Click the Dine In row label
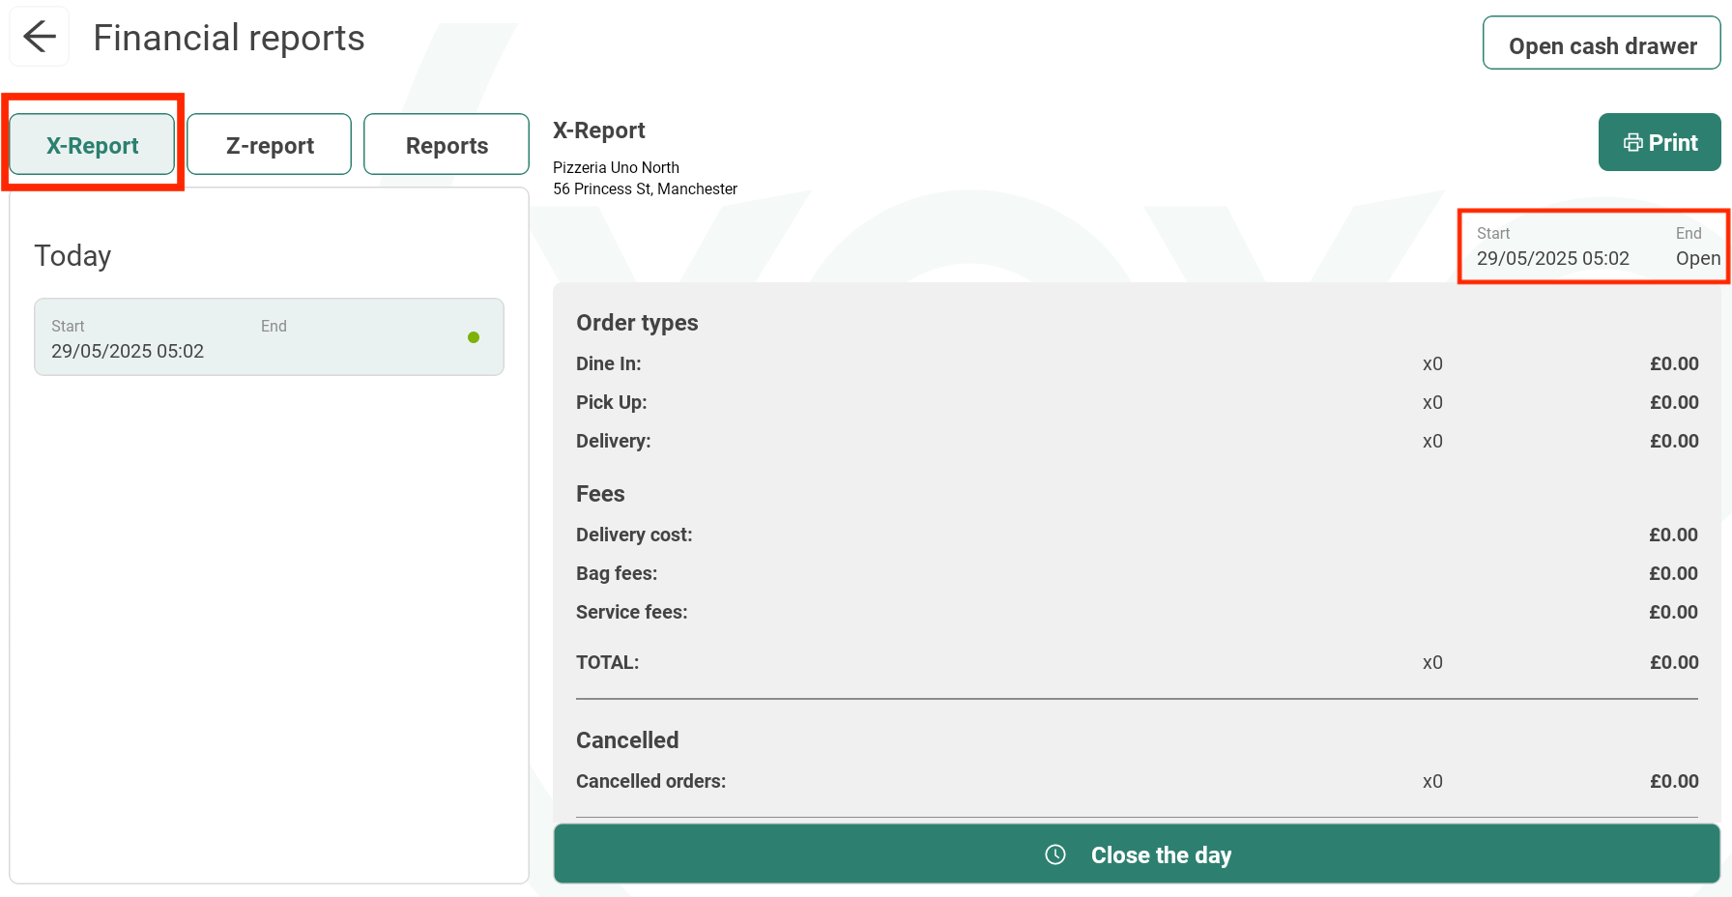This screenshot has width=1732, height=897. click(609, 363)
